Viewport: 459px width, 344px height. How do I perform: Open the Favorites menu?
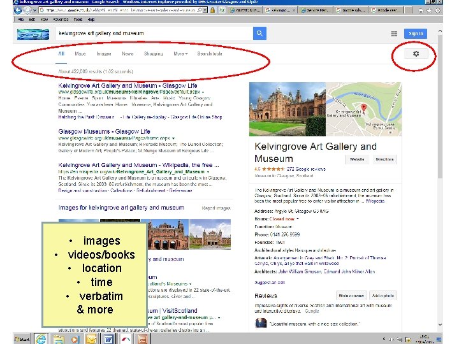[61, 20]
